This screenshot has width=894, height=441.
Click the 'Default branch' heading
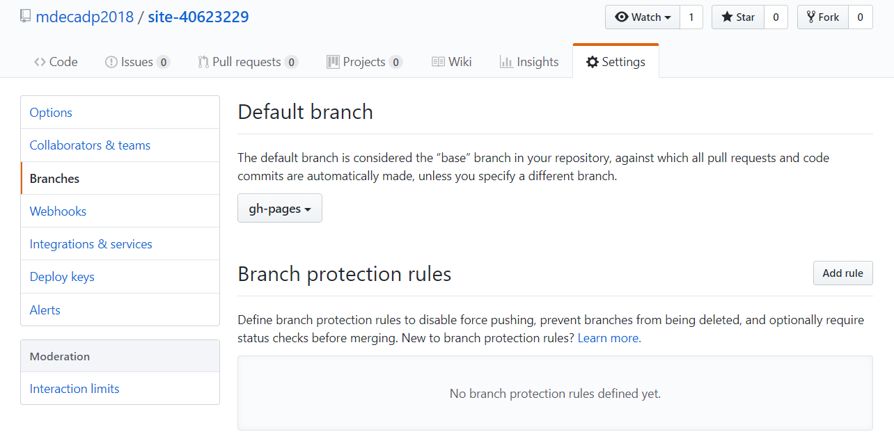[x=306, y=112]
